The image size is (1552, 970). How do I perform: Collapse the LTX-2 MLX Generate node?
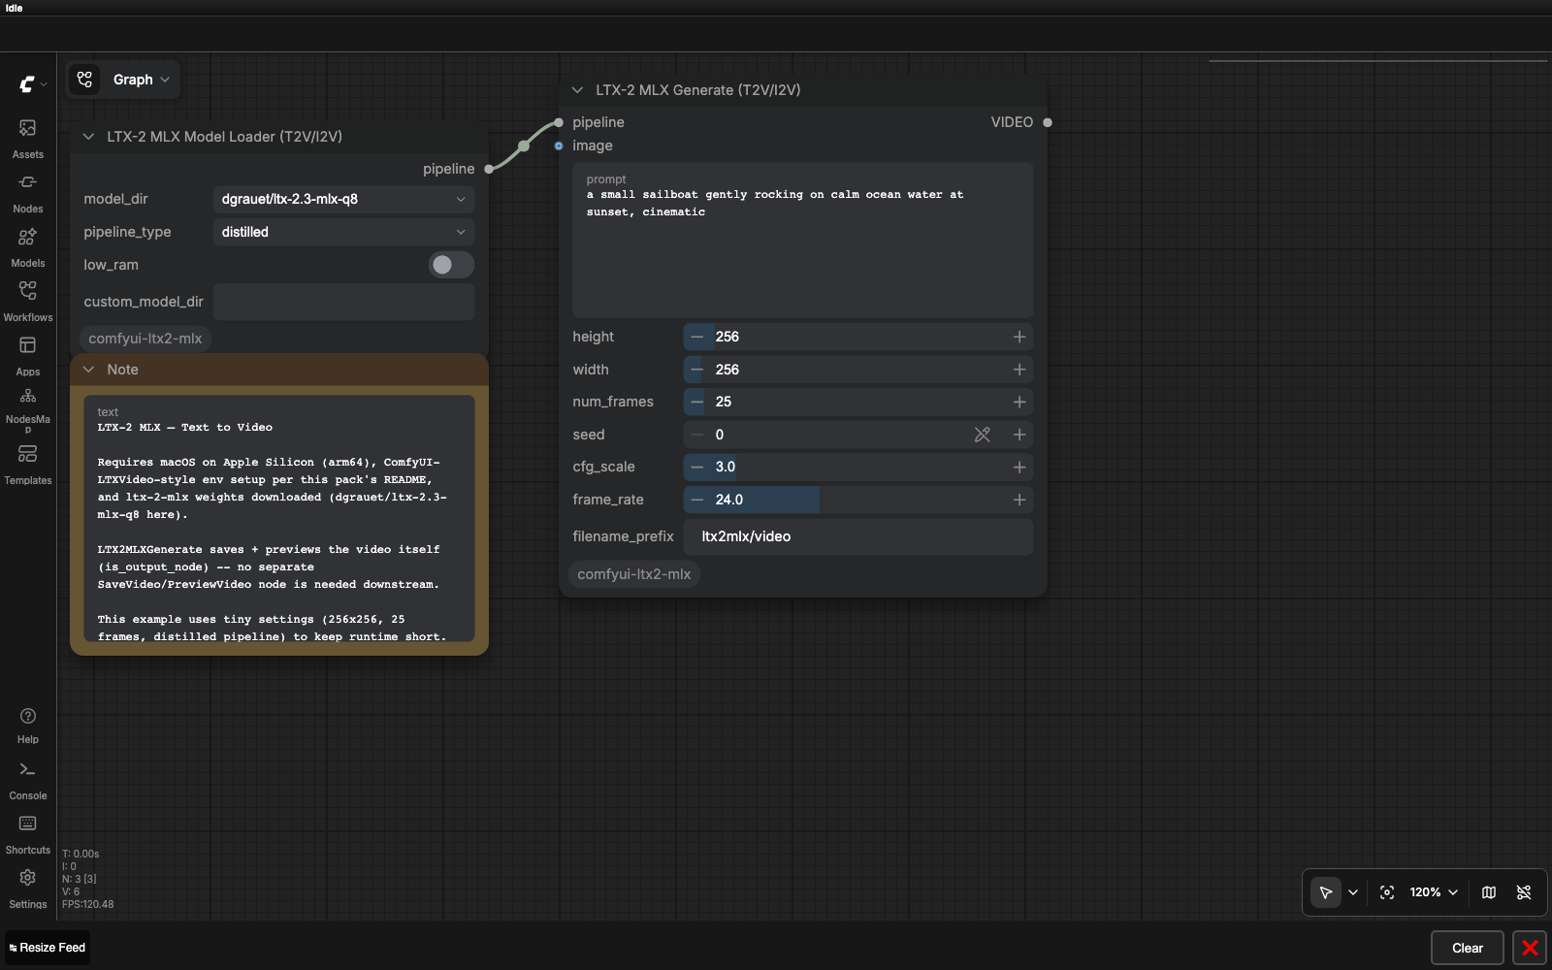(578, 90)
